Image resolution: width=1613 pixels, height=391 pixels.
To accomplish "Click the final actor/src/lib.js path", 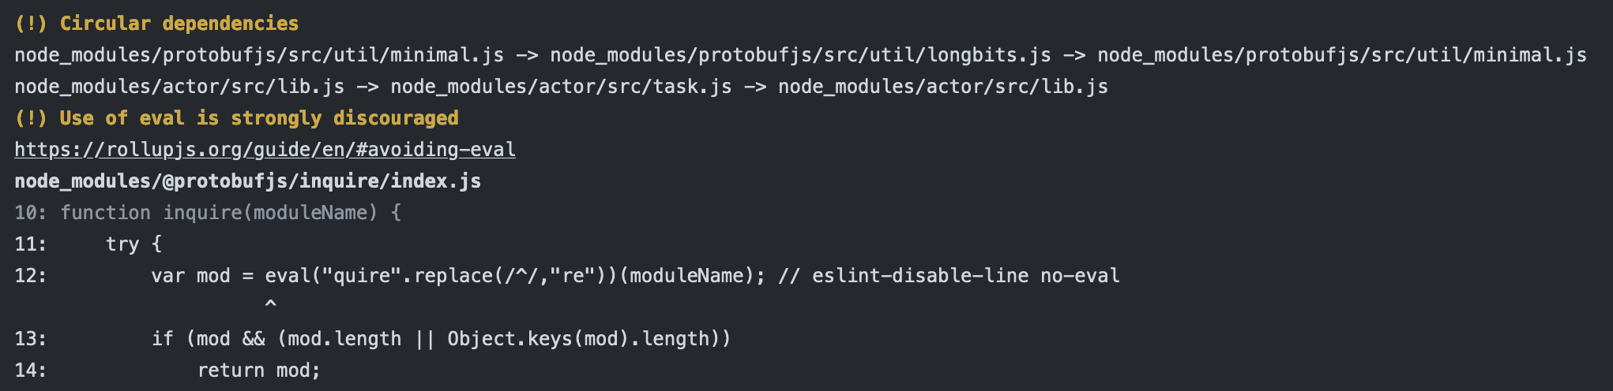I will pos(942,87).
